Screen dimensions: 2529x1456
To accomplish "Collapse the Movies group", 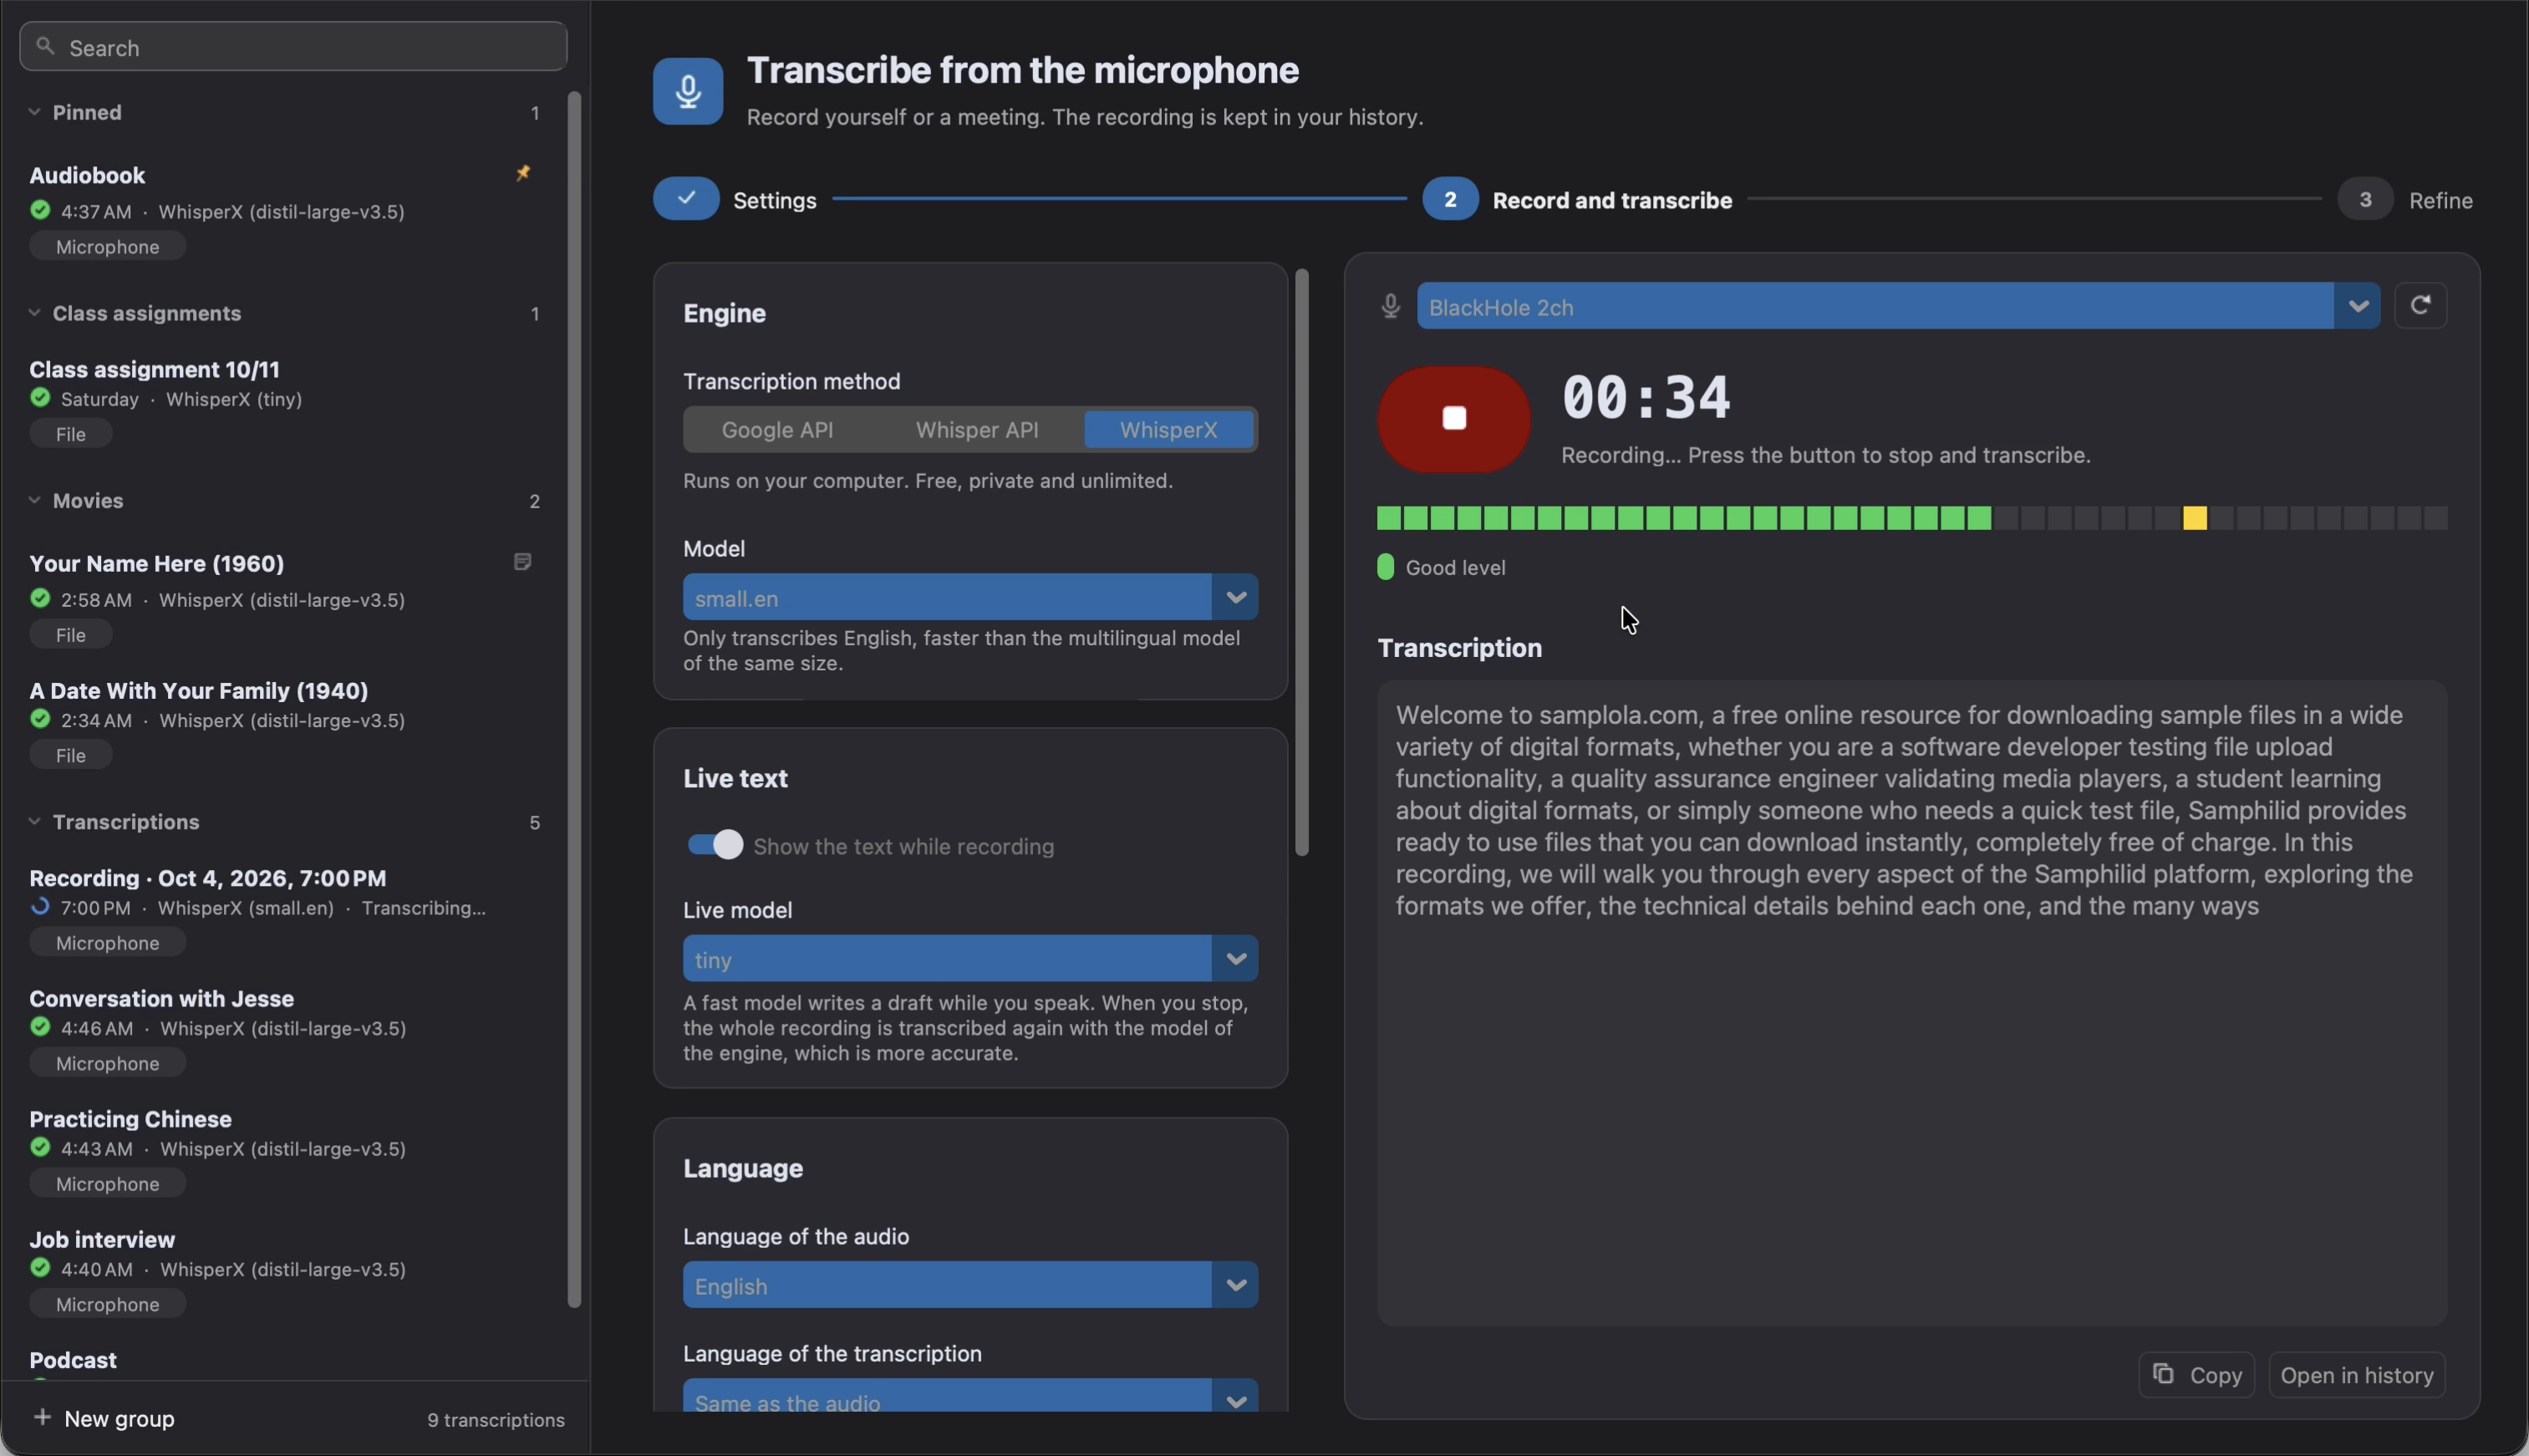I will click(x=34, y=500).
